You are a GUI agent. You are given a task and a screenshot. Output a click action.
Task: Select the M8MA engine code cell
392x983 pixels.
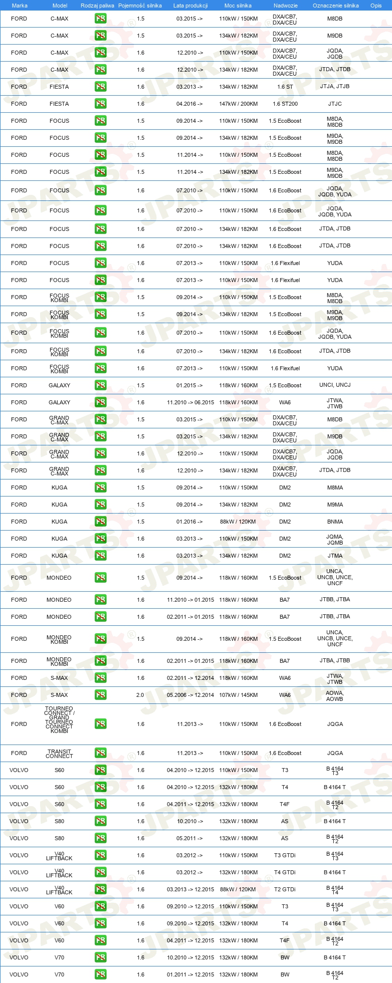[335, 487]
